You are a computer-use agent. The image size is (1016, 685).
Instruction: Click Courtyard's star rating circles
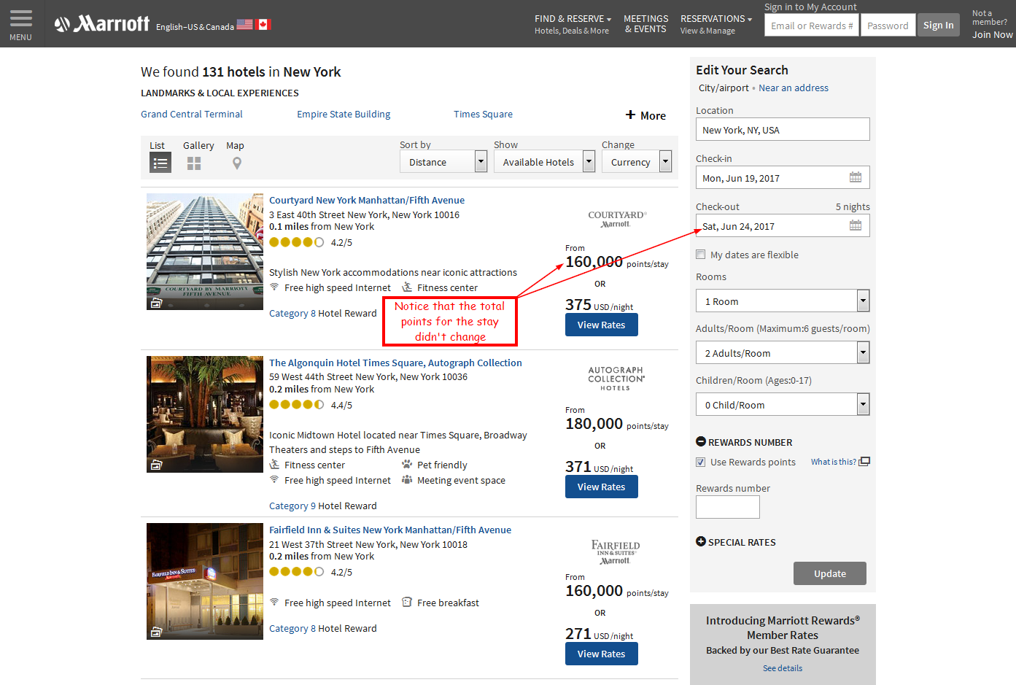coord(297,242)
